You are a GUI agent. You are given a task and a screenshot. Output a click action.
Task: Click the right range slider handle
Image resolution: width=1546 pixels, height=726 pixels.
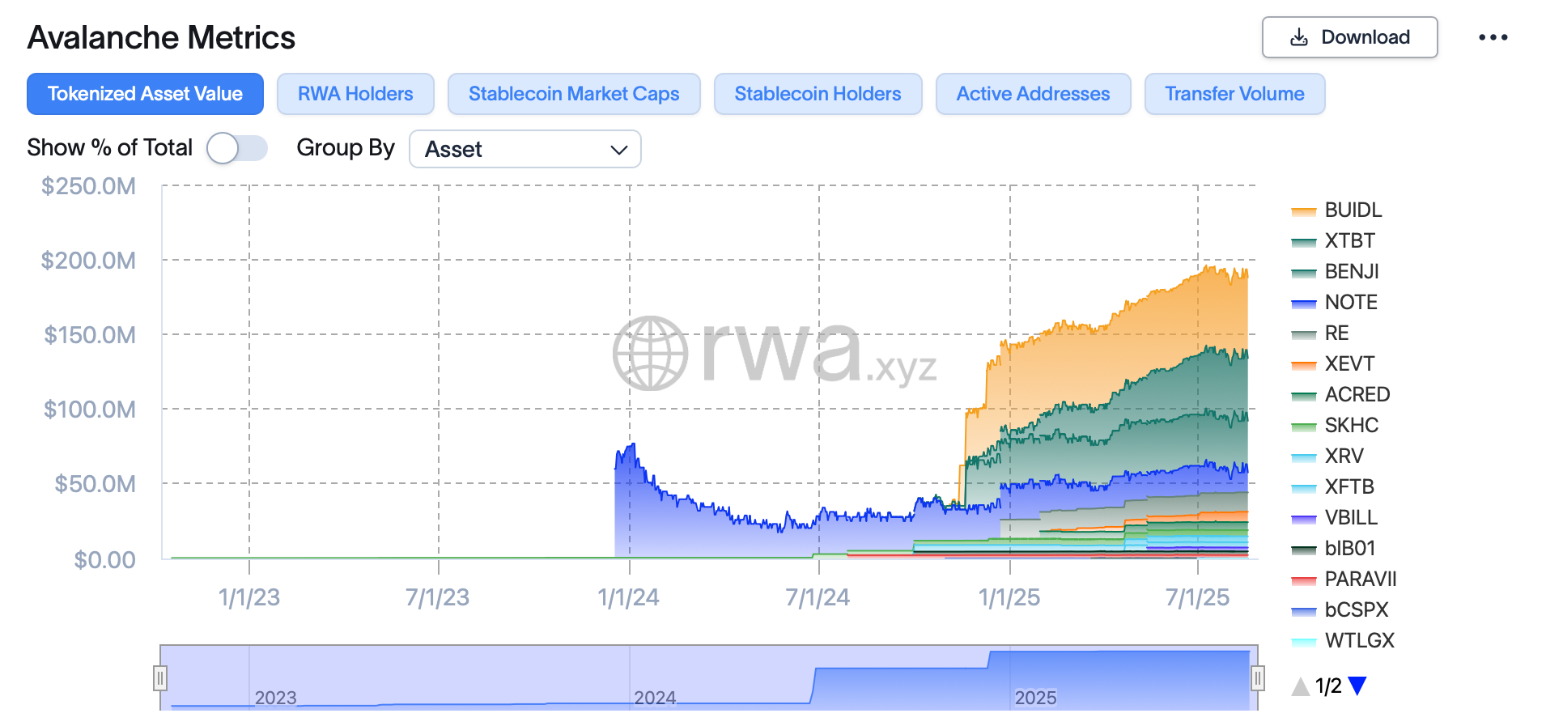(x=1258, y=678)
